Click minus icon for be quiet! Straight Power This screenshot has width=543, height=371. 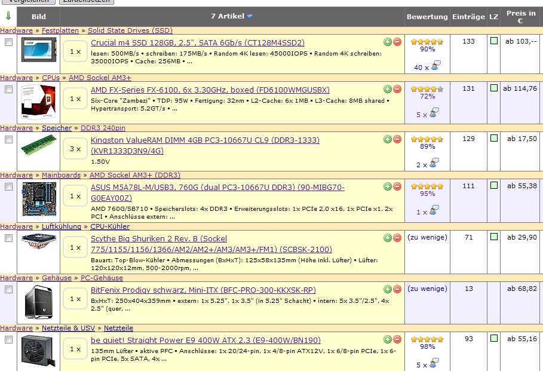(397, 339)
